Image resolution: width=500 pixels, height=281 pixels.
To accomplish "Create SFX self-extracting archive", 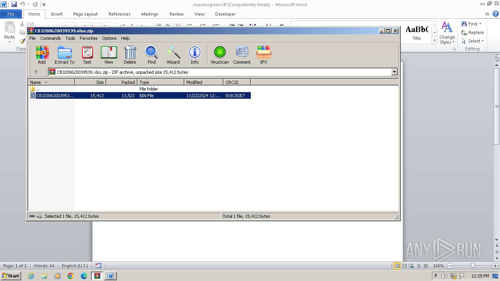I will pyautogui.click(x=264, y=55).
